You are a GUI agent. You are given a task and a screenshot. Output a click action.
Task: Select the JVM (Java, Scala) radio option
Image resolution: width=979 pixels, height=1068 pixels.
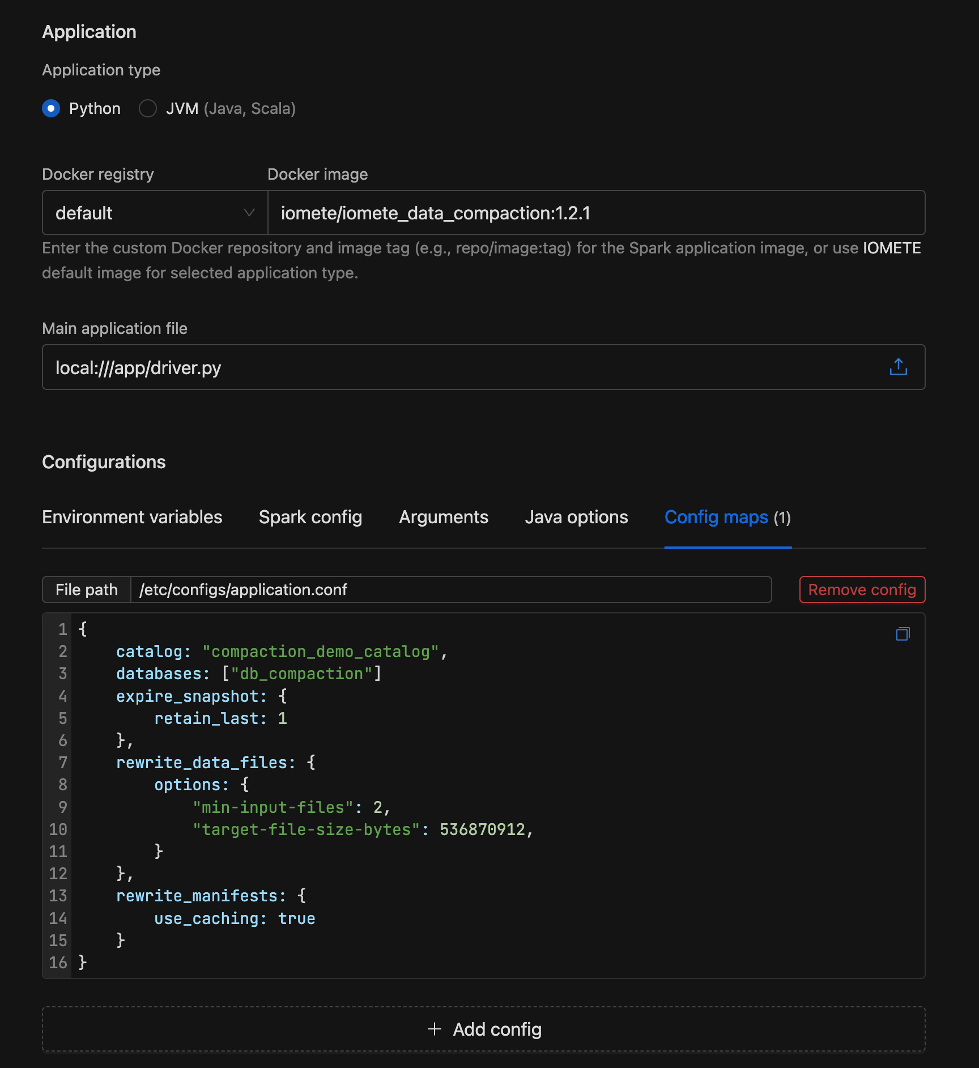(x=148, y=108)
